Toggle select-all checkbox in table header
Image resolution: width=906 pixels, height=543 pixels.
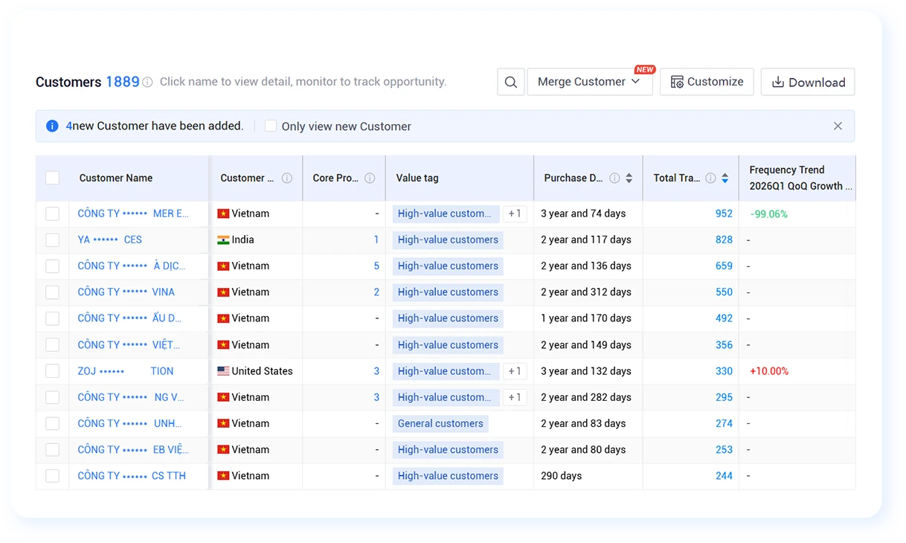coord(52,178)
